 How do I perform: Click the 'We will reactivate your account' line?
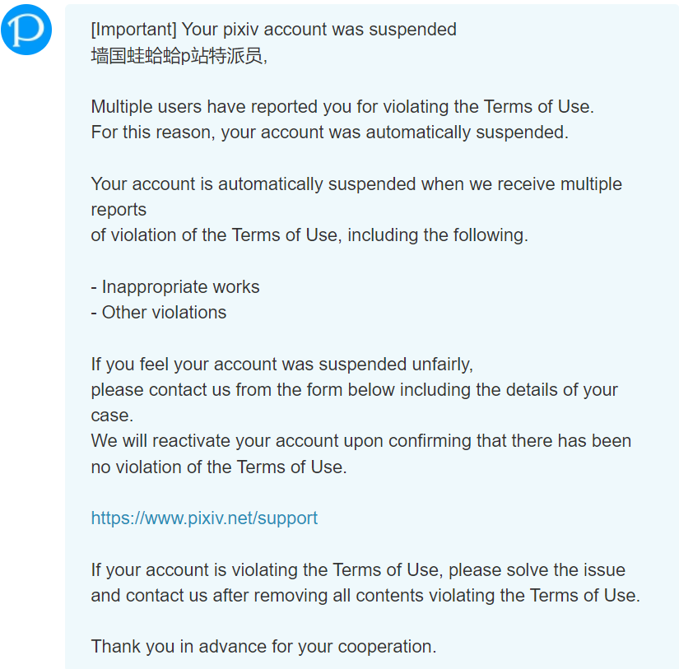coord(361,441)
